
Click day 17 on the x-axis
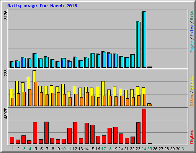click(103, 149)
